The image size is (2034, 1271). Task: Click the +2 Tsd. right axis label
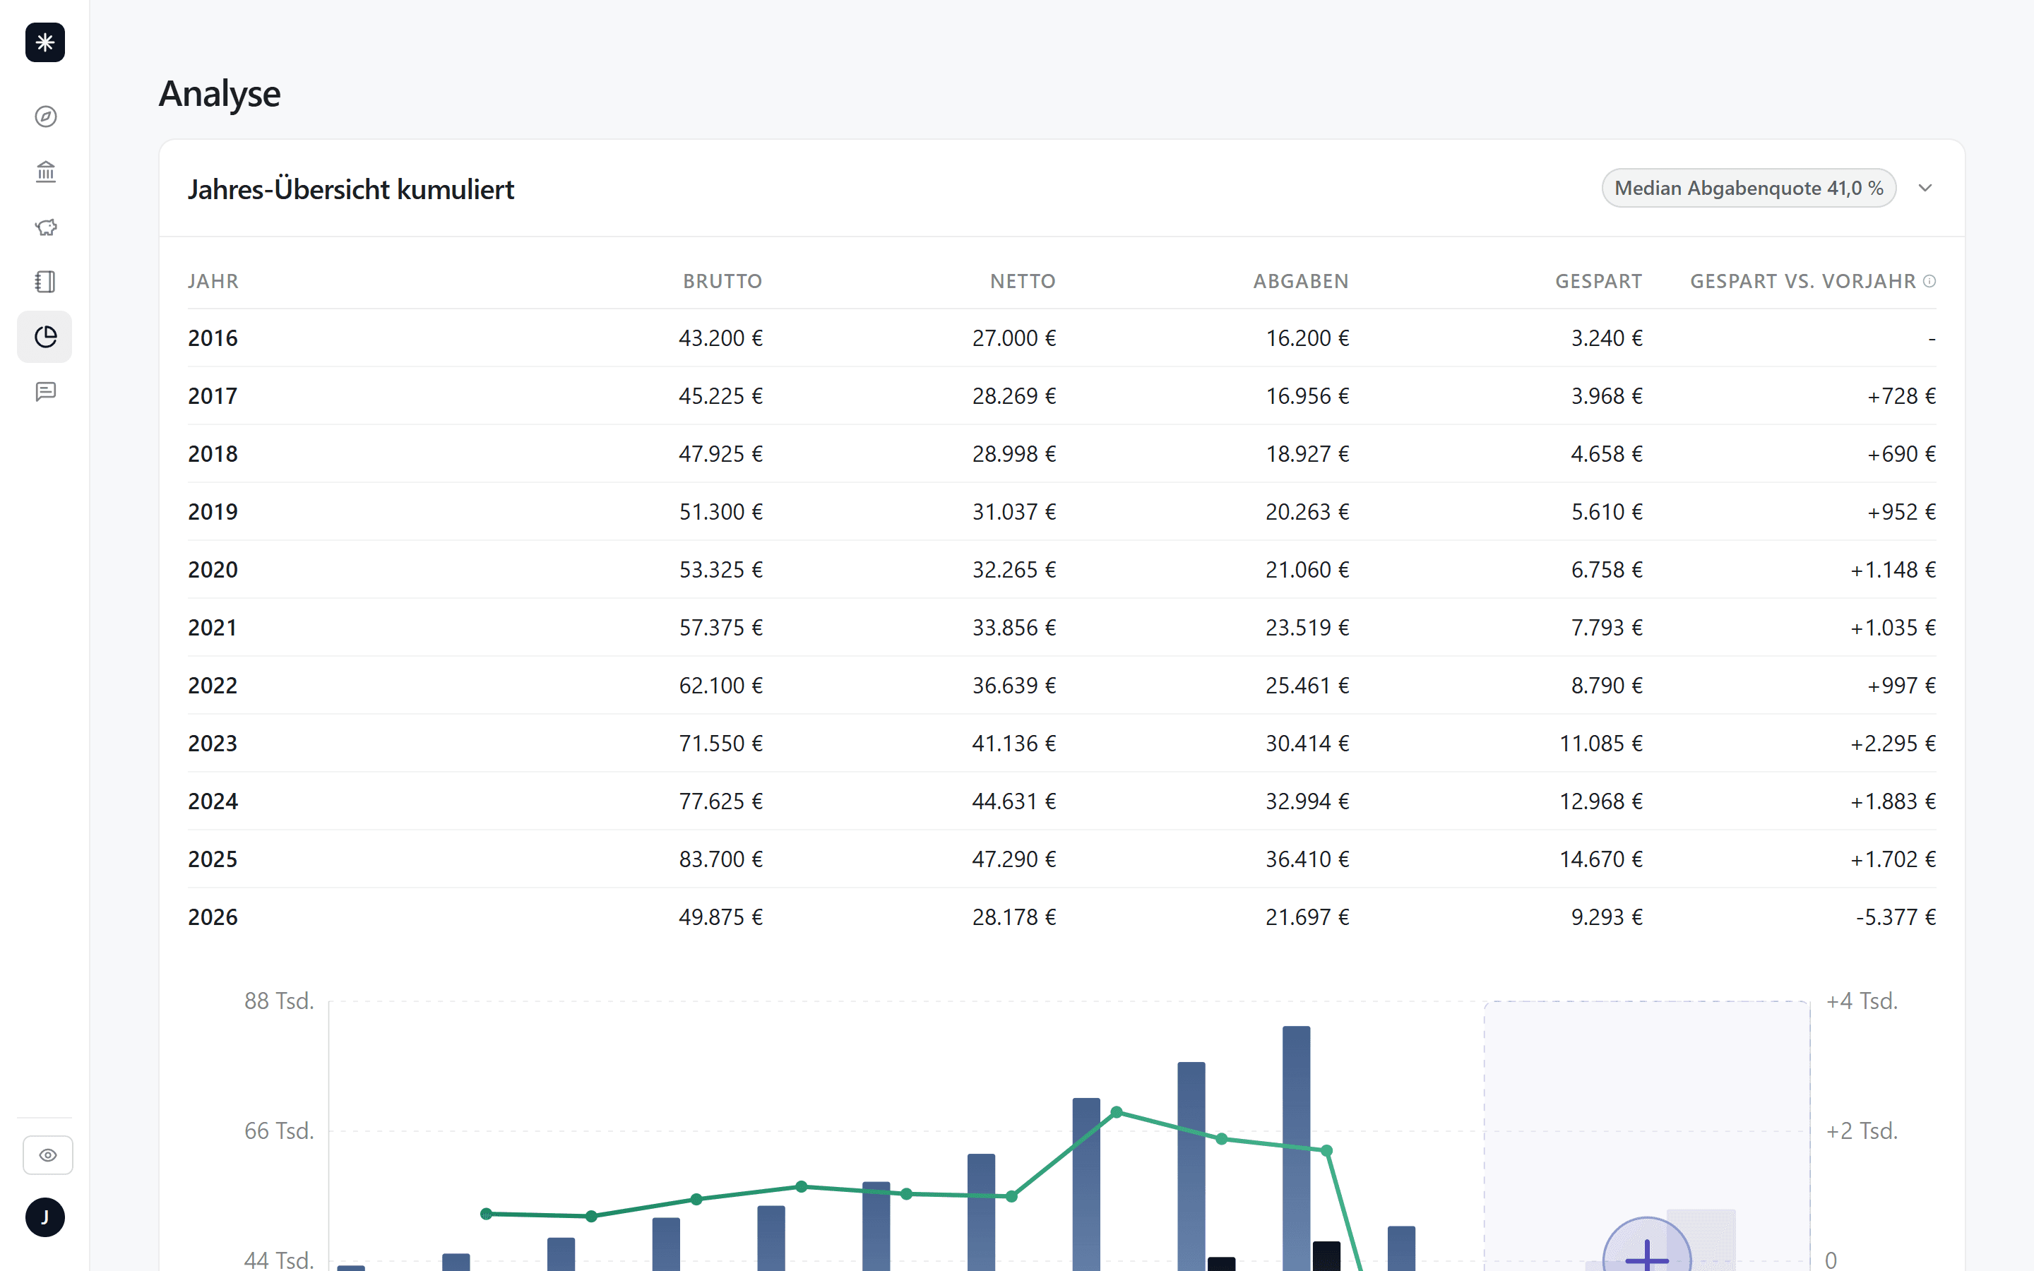pos(1862,1131)
